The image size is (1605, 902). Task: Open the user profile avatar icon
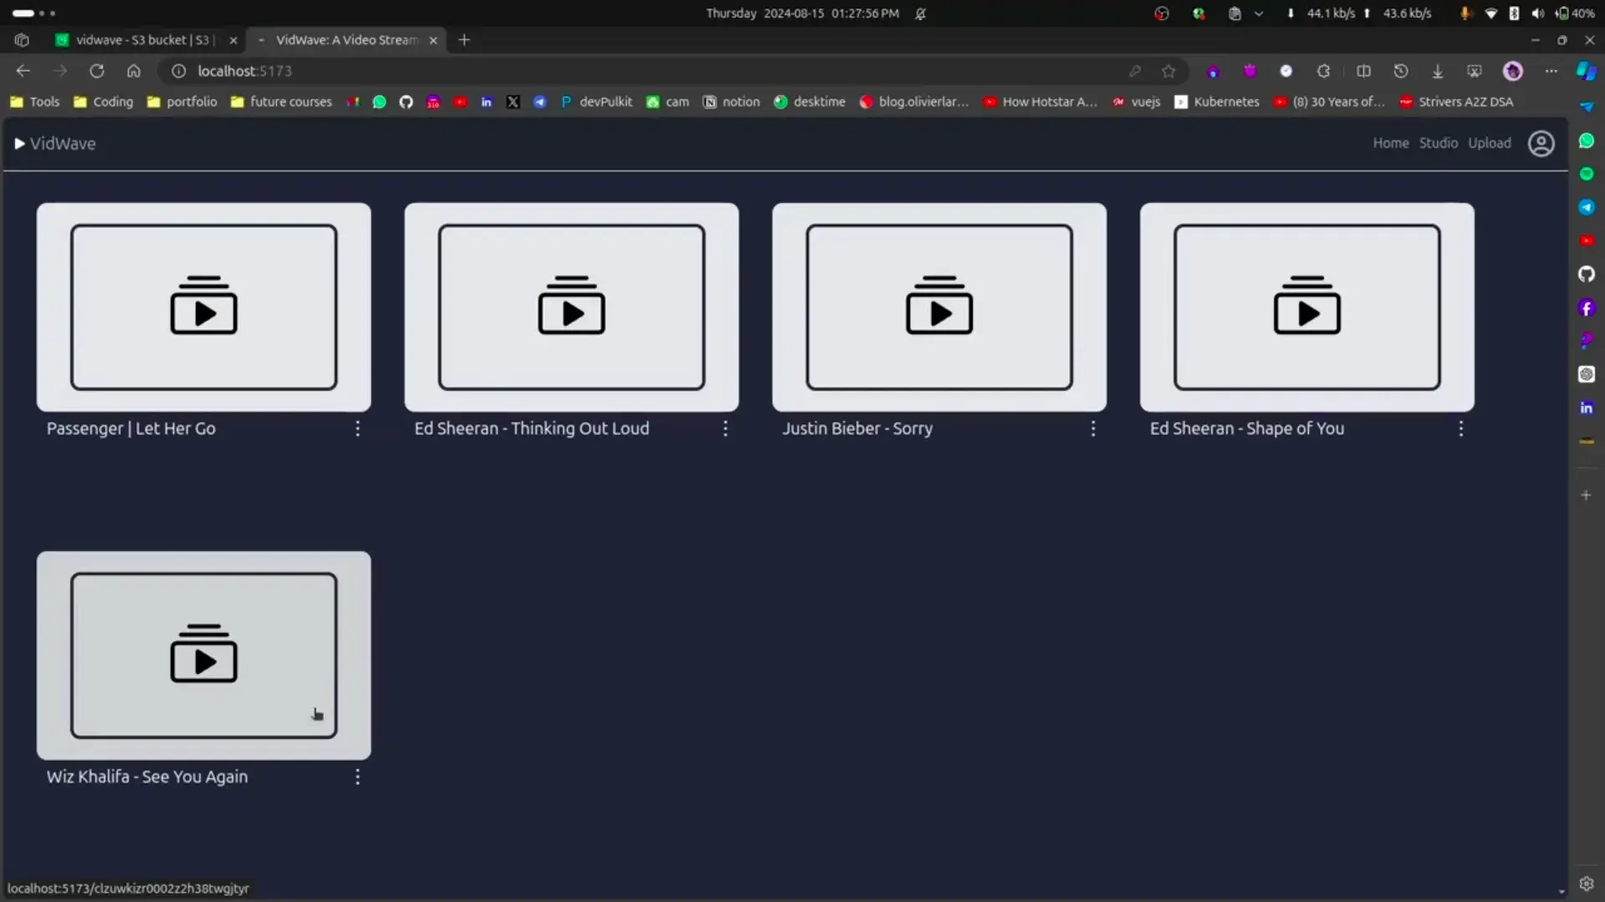[x=1541, y=144]
